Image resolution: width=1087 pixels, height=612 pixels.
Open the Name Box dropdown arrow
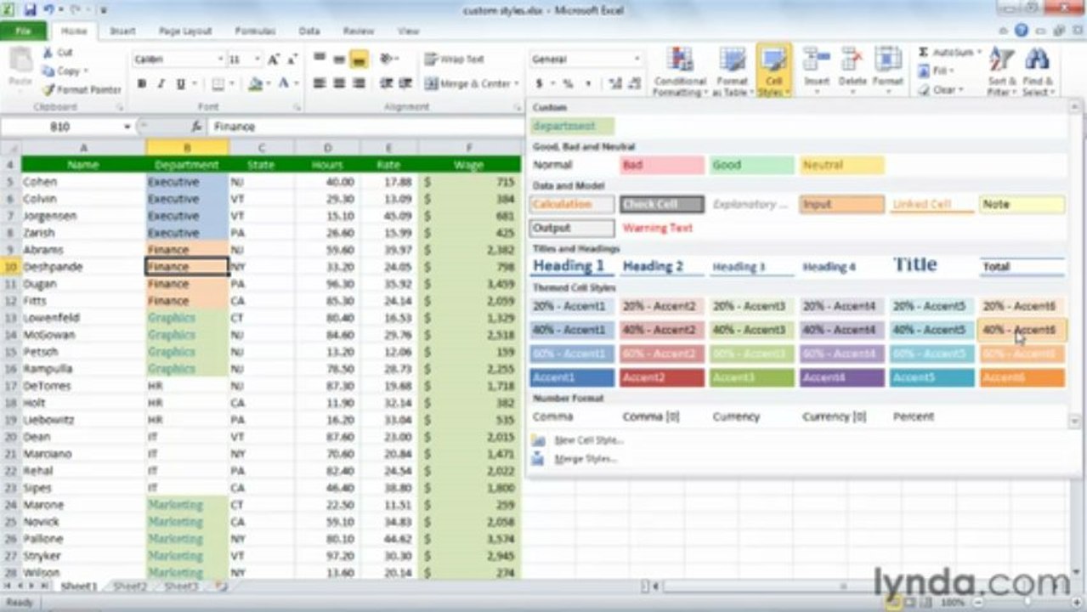(x=127, y=127)
